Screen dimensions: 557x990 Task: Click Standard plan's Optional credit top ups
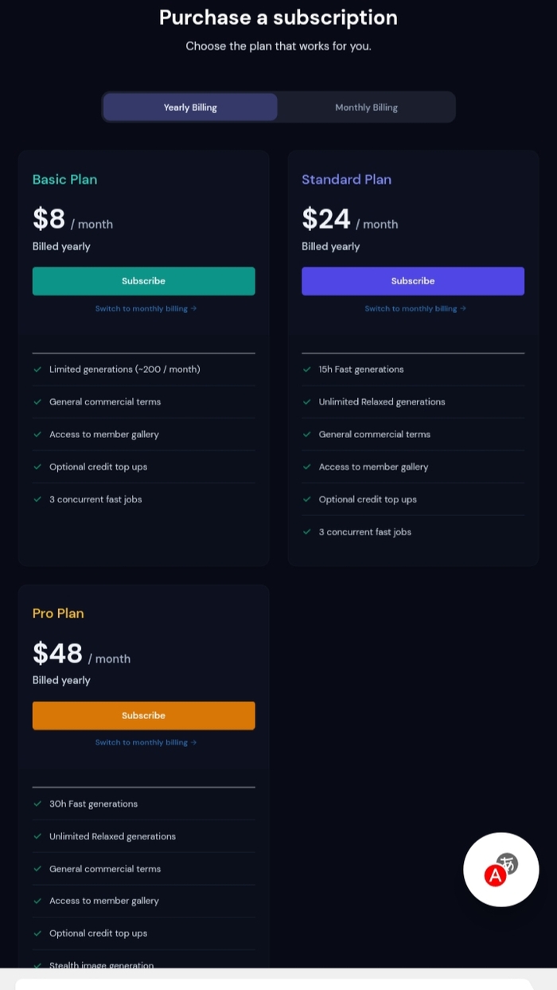(x=368, y=499)
